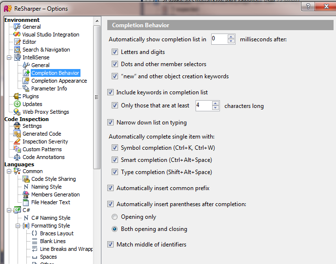Collapse the C# tree node
Screen dimensions: 336x264
9,210
